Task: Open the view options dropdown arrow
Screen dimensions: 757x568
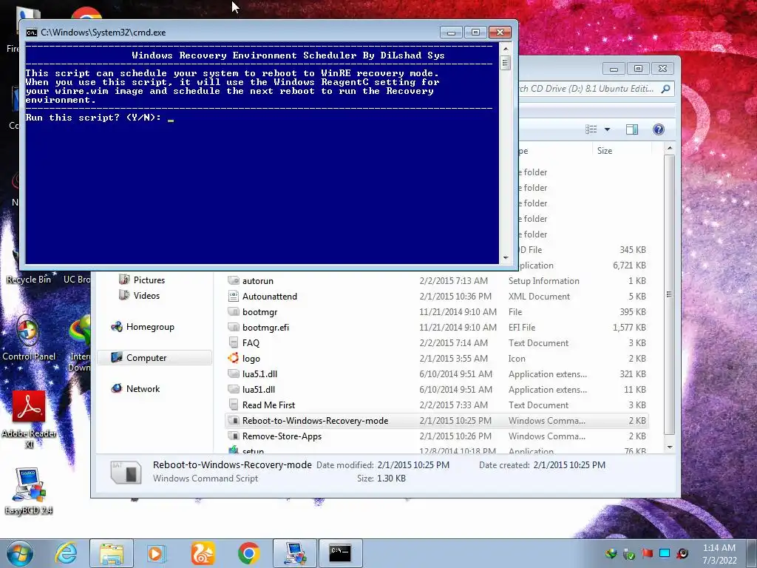Action: pos(608,129)
